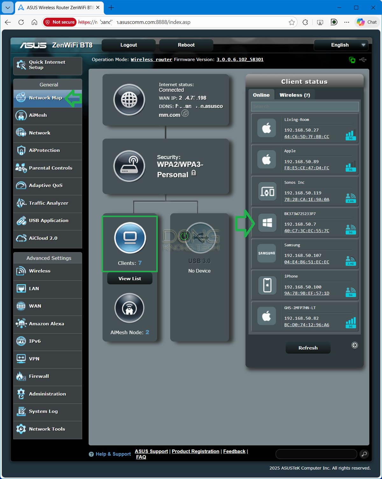The height and width of the screenshot is (479, 382).
Task: Expand the arrow control below the Refresh button
Action: tap(354, 345)
